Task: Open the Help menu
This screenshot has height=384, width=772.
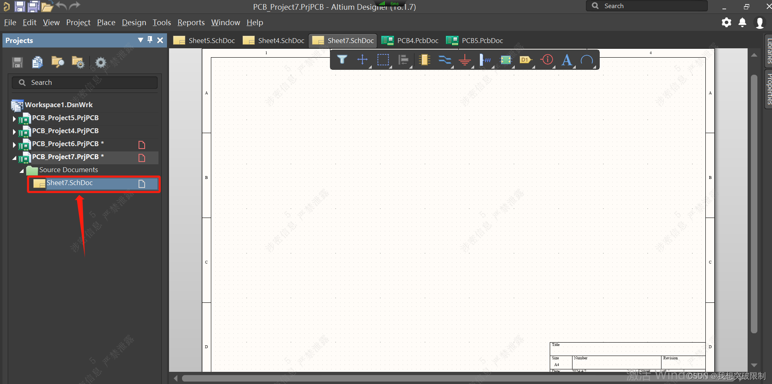Action: point(255,22)
